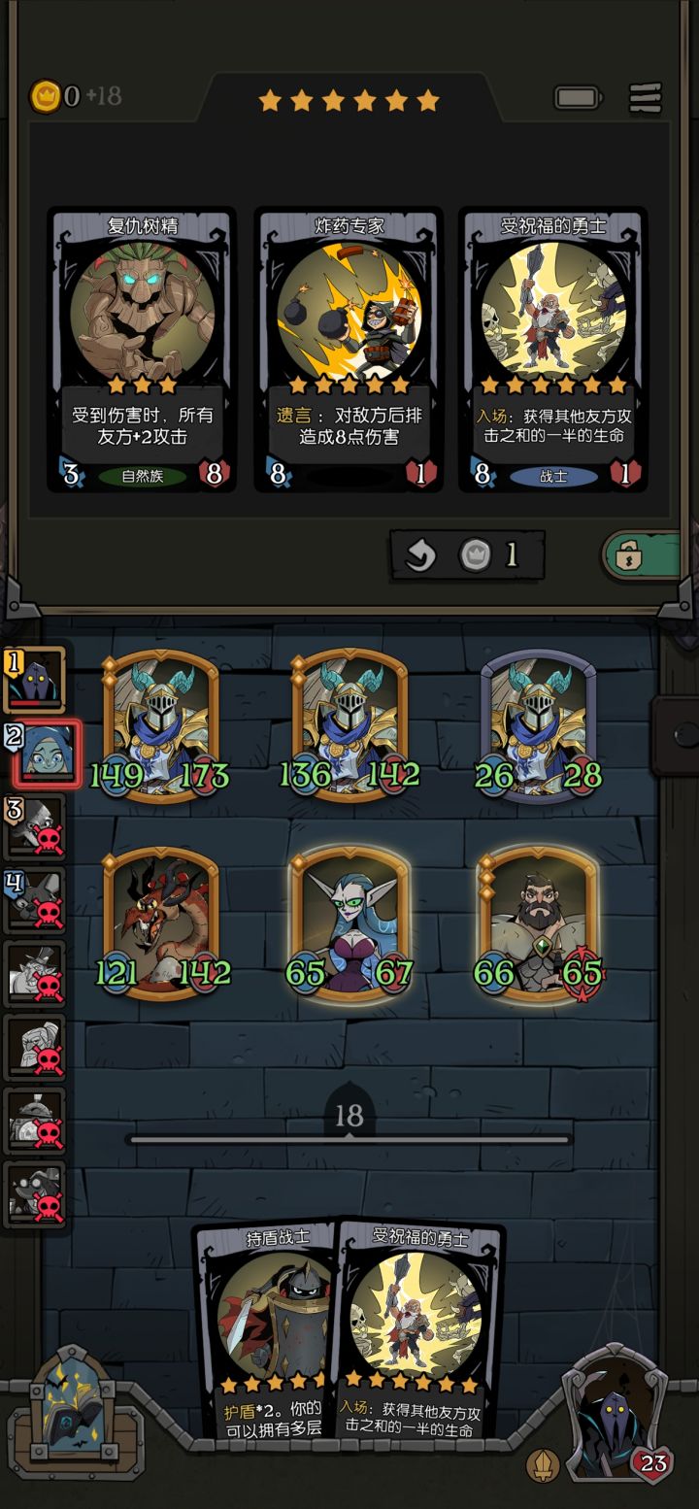Select rank 1 hooded player portrait
The width and height of the screenshot is (699, 1509).
point(35,680)
